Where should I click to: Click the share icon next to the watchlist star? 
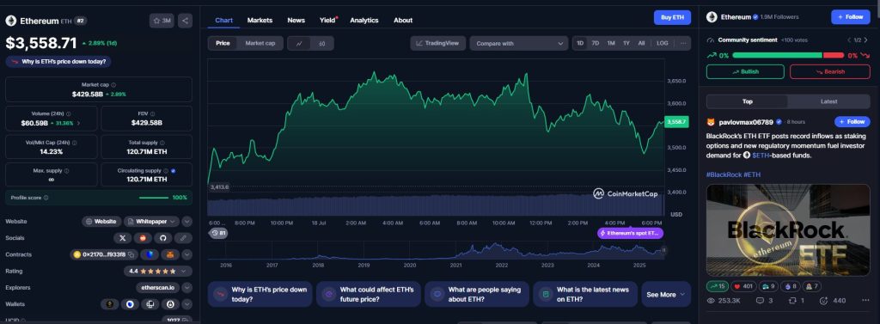click(x=186, y=21)
